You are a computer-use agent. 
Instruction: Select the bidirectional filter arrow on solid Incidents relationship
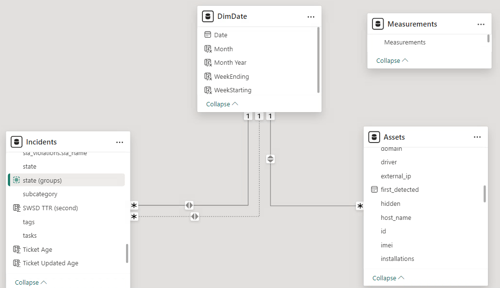pos(189,205)
